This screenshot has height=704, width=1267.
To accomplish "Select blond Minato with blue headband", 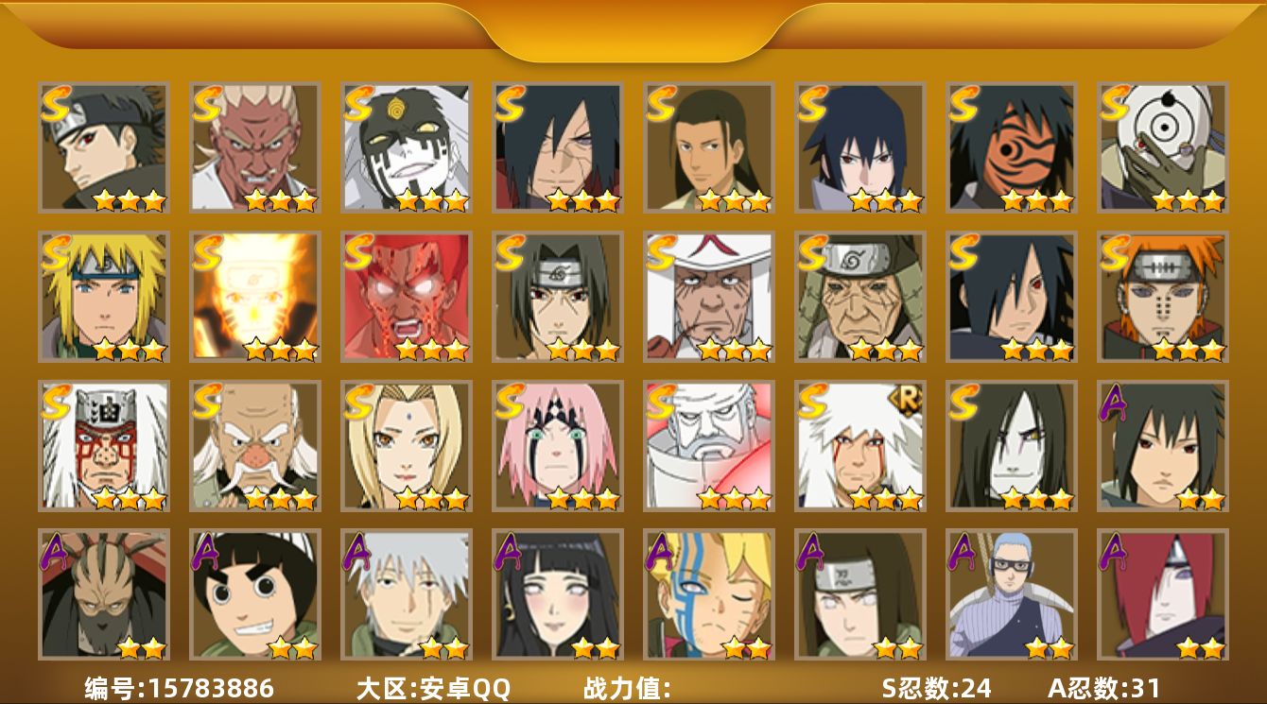I will point(104,297).
